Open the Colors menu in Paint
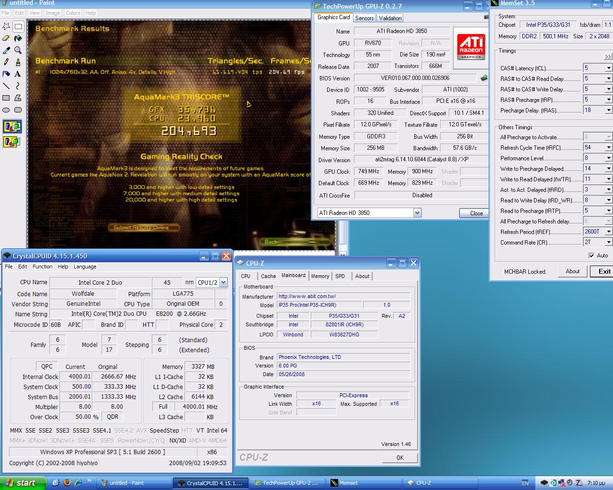This screenshot has width=613, height=490. pos(73,13)
